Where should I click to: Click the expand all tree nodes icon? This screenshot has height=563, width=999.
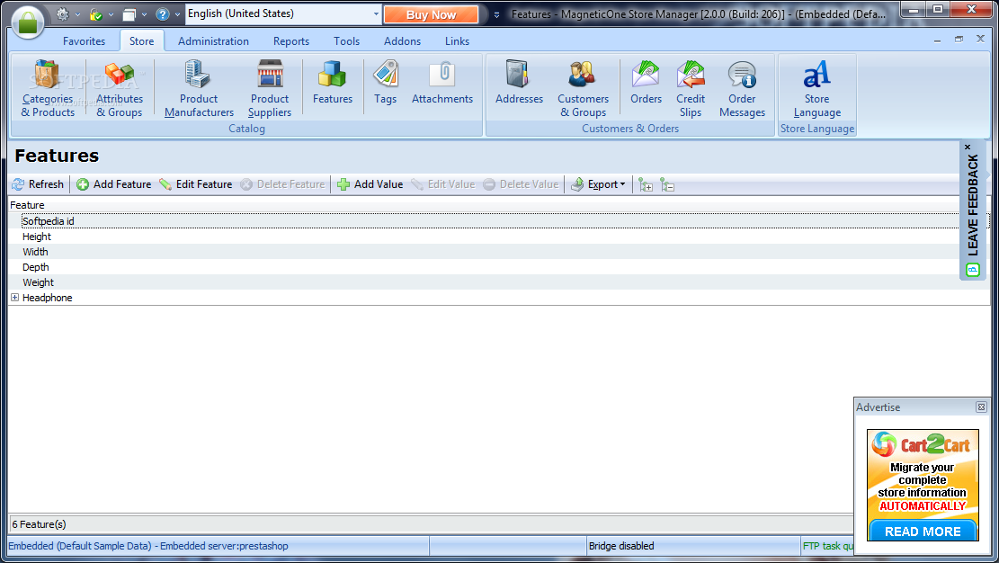pos(646,185)
